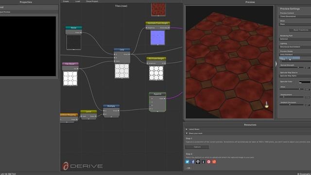Share capture on Facebook icon
The height and width of the screenshot is (175, 311).
[x=193, y=162]
